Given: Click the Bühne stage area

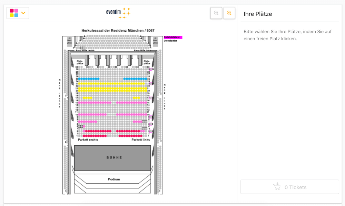Looking at the screenshot, I should (x=112, y=158).
